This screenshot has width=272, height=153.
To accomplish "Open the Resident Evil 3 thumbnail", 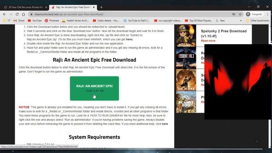I will (x=186, y=58).
